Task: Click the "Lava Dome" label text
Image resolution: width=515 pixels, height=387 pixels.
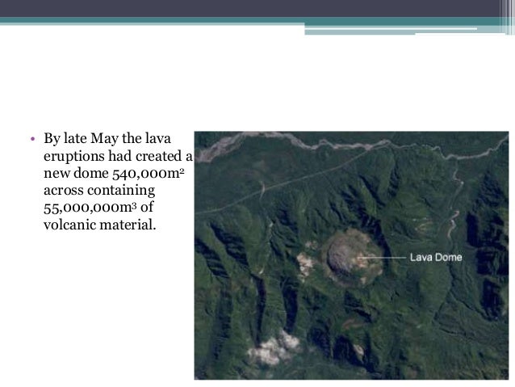Action: click(x=436, y=257)
